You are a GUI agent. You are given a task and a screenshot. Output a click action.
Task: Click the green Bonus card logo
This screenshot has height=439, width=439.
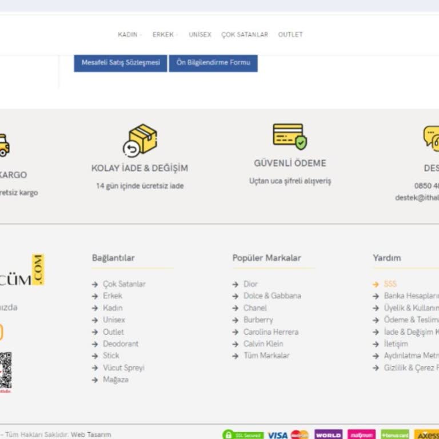395,434
